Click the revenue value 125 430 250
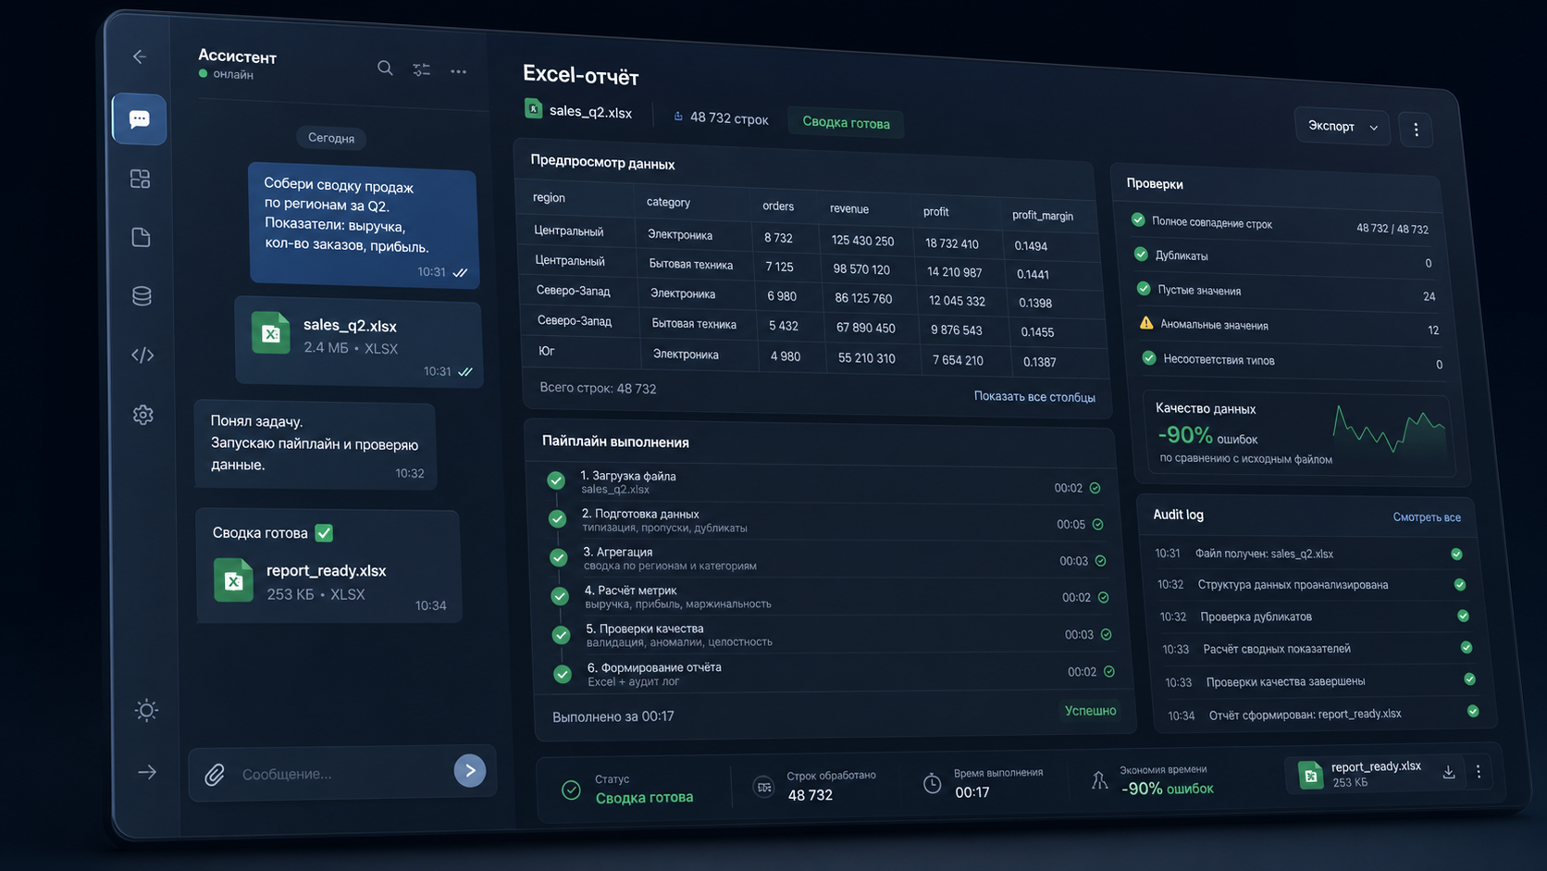Image resolution: width=1547 pixels, height=871 pixels. point(862,241)
